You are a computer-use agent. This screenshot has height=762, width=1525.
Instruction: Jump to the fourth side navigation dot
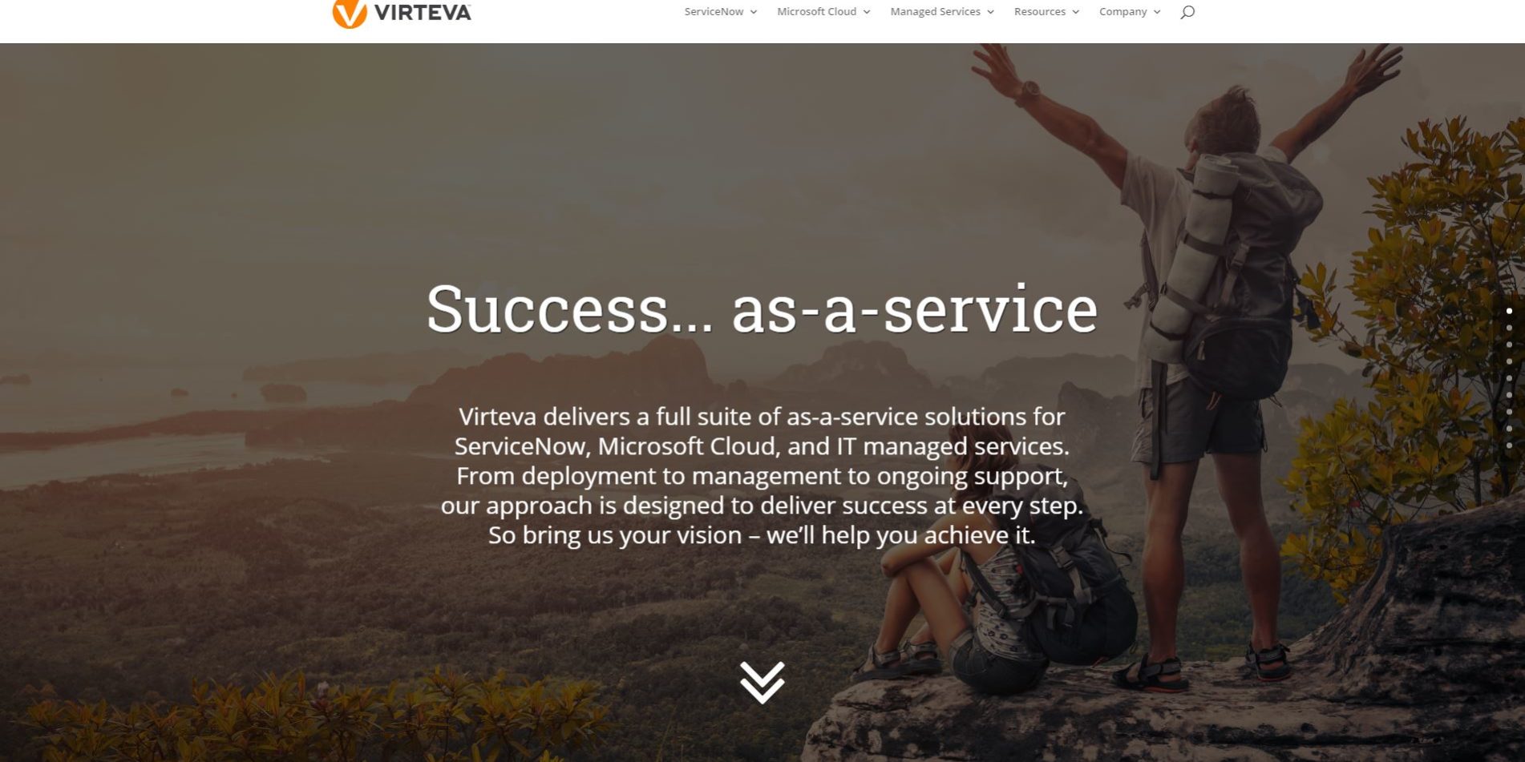pyautogui.click(x=1509, y=361)
